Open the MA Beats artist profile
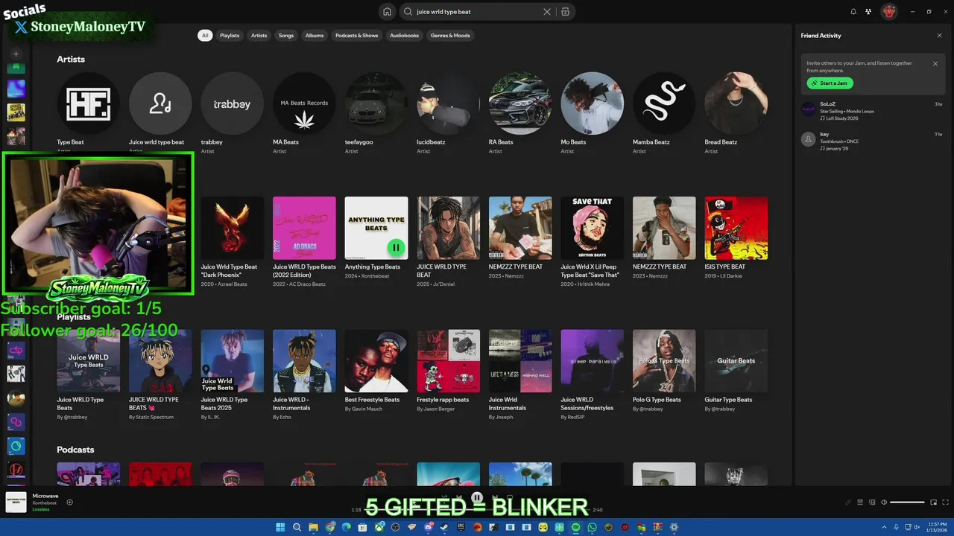 point(304,103)
